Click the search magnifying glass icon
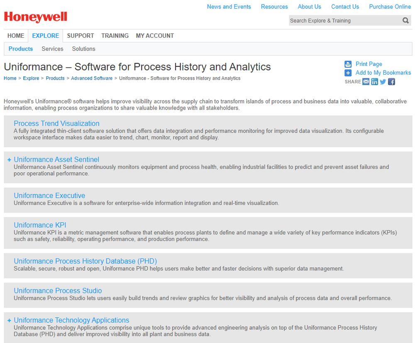415x343 pixels. [x=405, y=20]
